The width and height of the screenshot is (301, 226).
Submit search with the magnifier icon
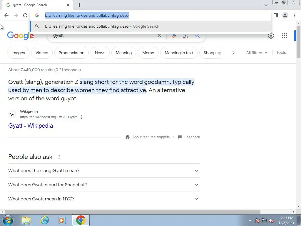tap(197, 36)
